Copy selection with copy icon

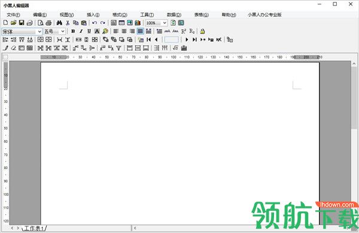coord(76,23)
